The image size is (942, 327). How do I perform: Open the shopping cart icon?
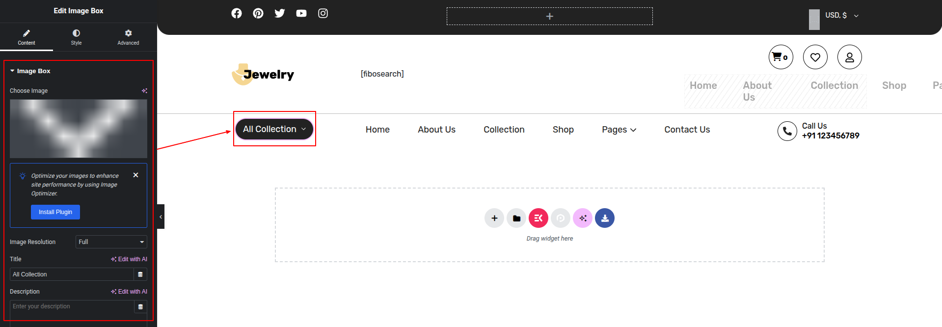781,57
